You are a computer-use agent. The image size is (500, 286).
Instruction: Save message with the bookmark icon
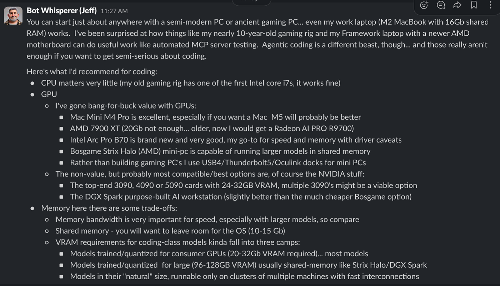pyautogui.click(x=474, y=5)
